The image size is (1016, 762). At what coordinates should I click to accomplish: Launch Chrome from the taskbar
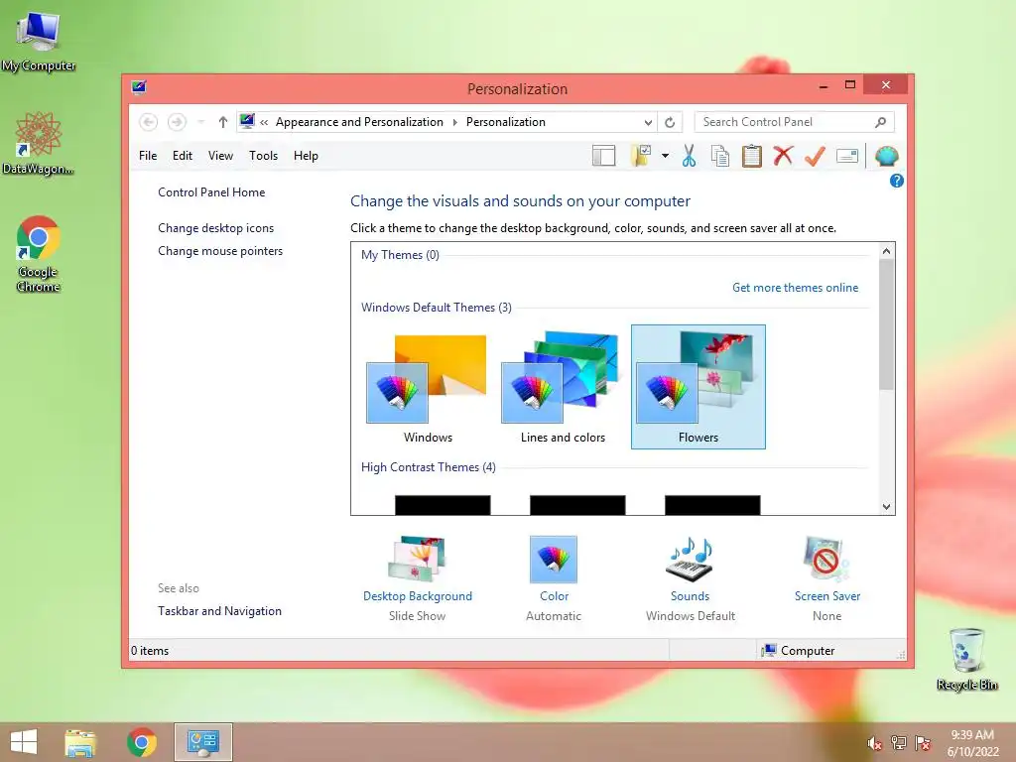pos(142,742)
